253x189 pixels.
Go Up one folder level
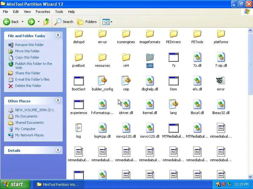point(46,22)
